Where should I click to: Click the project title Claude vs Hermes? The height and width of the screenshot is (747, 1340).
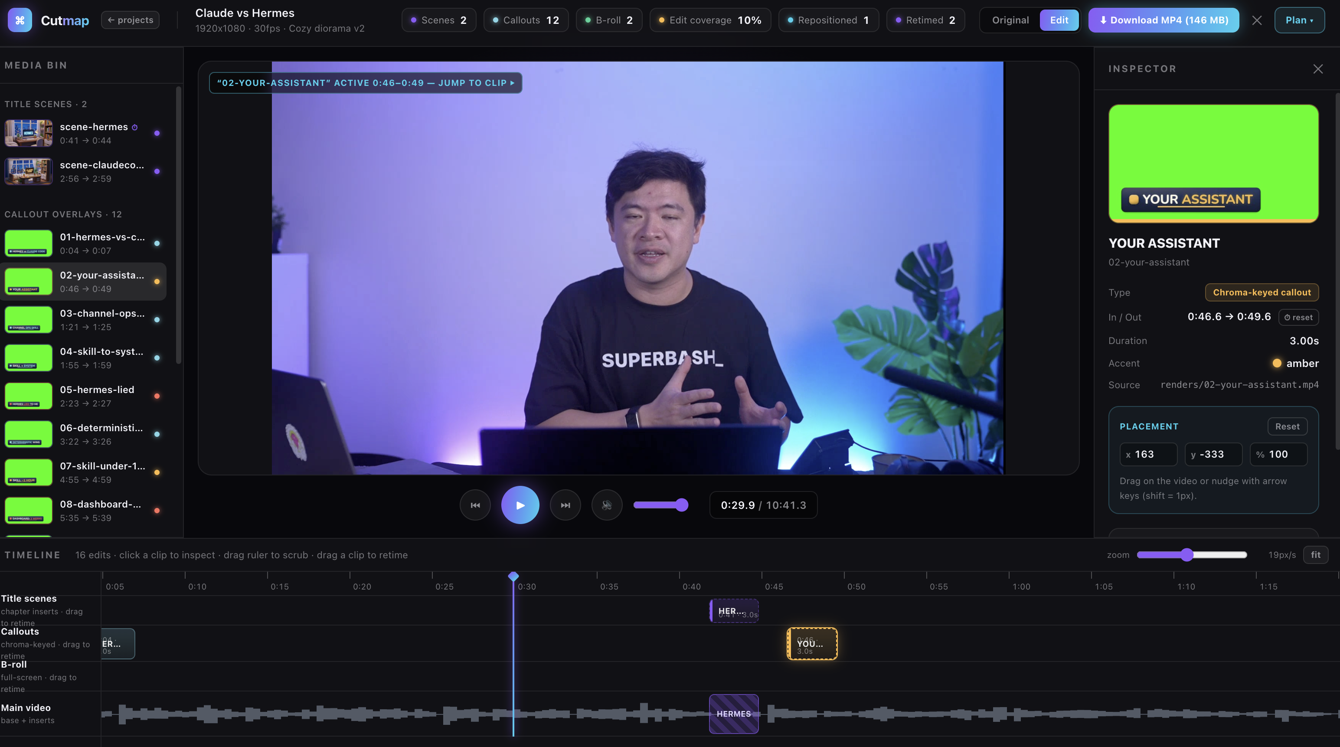tap(245, 13)
